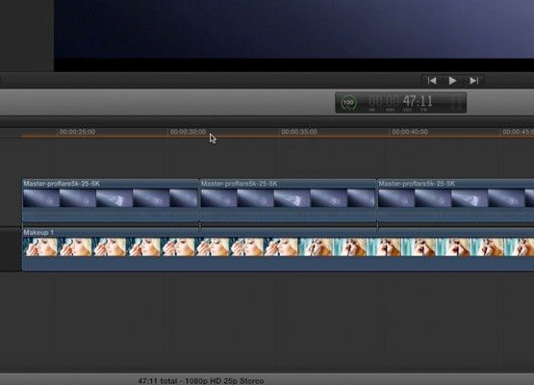The width and height of the screenshot is (534, 385).
Task: Click the 00:00:40:00 ruler mark
Action: (x=410, y=132)
